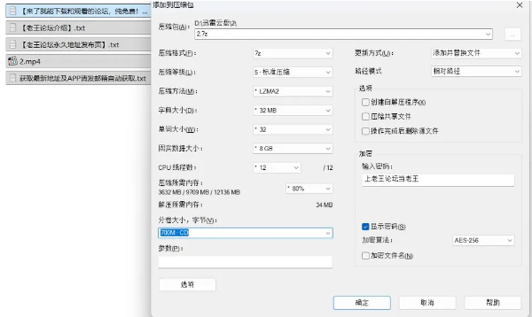The height and width of the screenshot is (317, 532).
Task: Click the 取消 button
Action: click(x=427, y=303)
